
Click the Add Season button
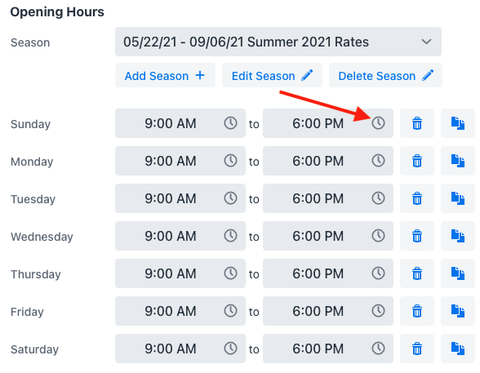[x=165, y=75]
